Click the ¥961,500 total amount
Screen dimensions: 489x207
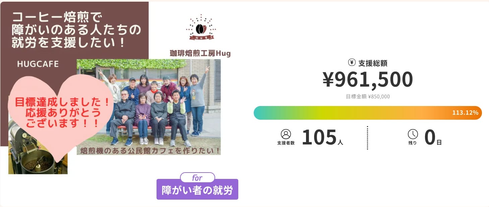tap(368, 80)
